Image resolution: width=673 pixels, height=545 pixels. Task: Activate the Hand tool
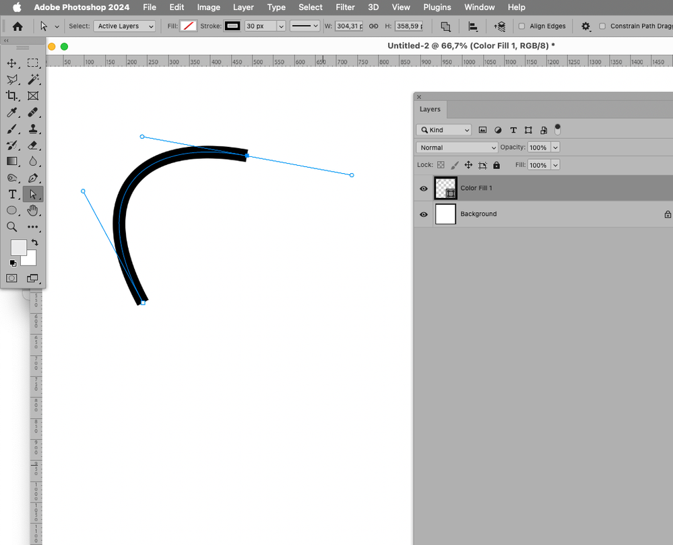pos(33,210)
